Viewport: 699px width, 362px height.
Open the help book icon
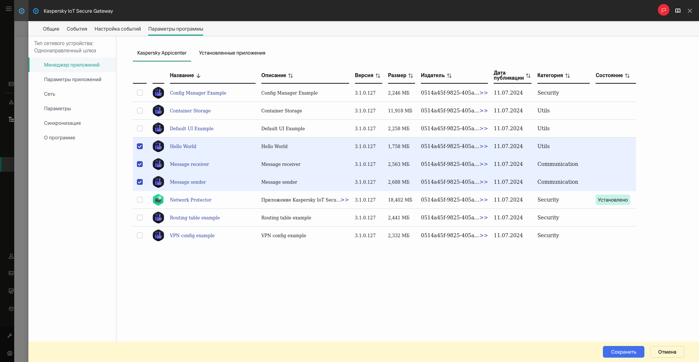point(678,11)
